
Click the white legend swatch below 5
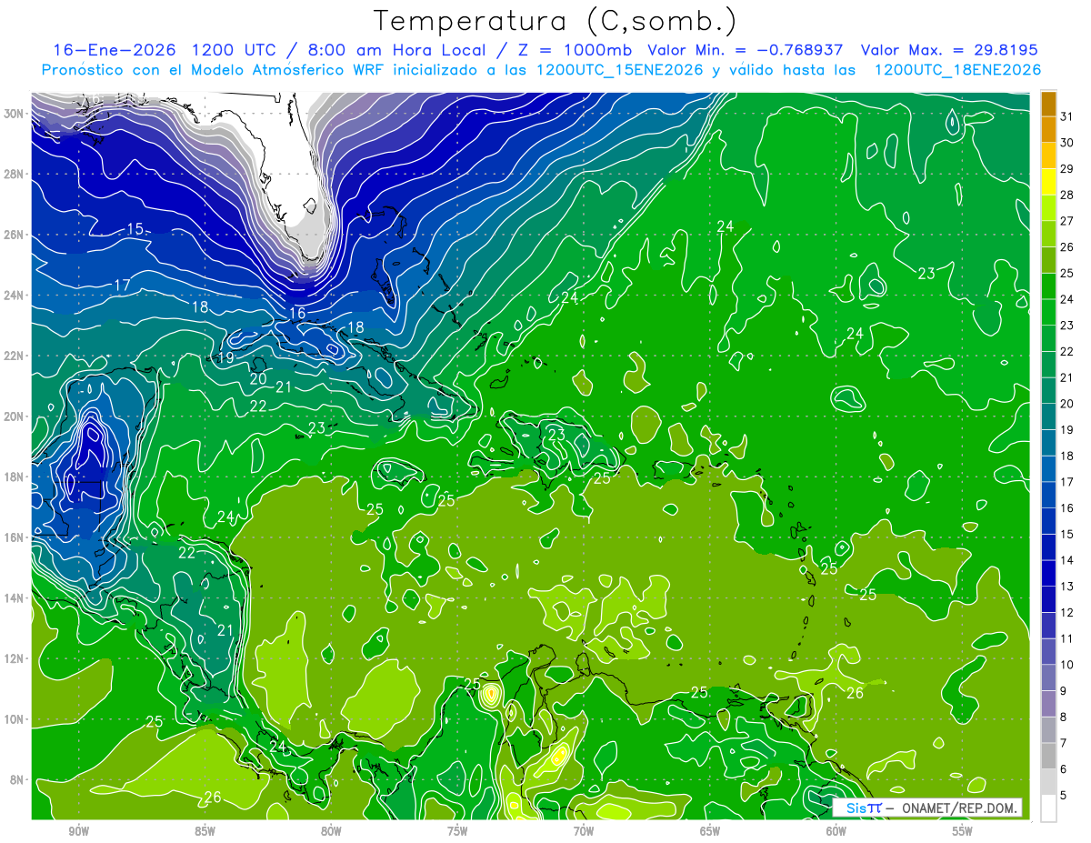point(1048,808)
